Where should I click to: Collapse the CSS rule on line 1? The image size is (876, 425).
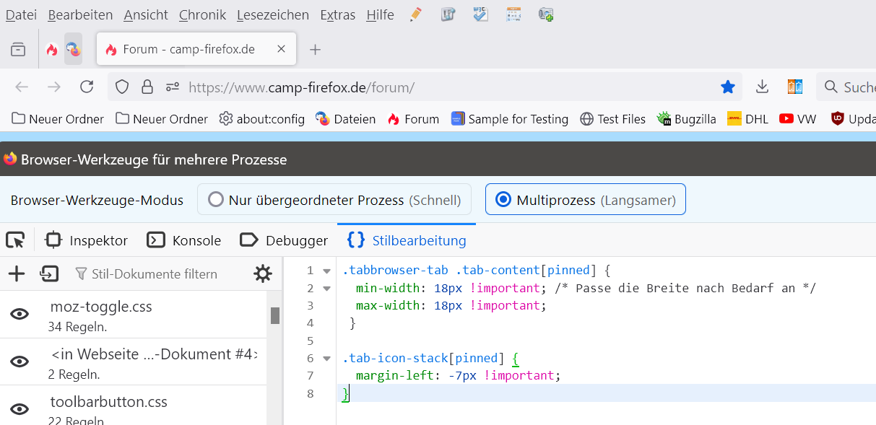326,271
